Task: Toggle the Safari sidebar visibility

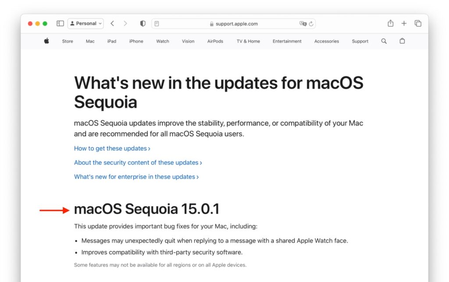Action: click(x=60, y=23)
